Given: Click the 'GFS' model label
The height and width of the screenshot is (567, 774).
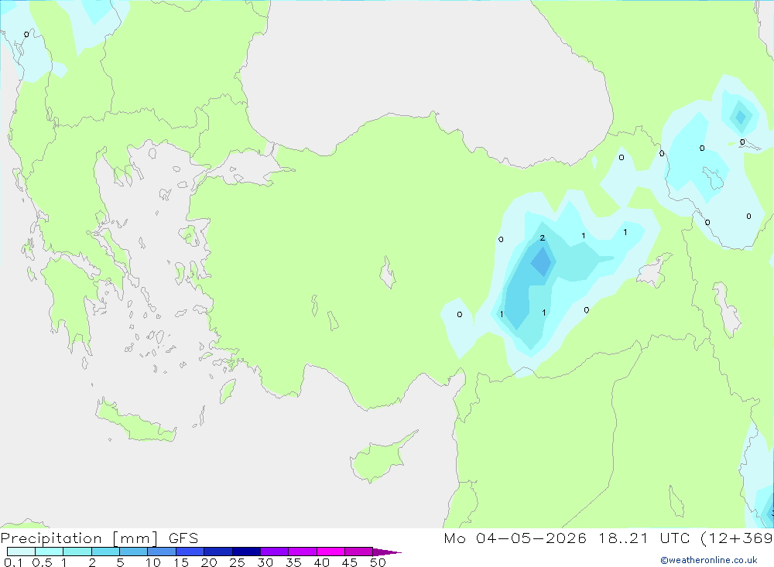Looking at the screenshot, I should coord(183,538).
